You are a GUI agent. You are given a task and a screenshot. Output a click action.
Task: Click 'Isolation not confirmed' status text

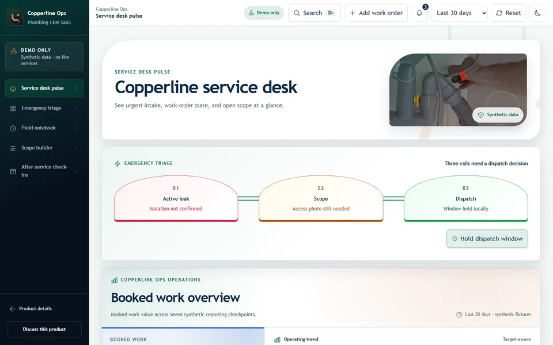(x=176, y=209)
